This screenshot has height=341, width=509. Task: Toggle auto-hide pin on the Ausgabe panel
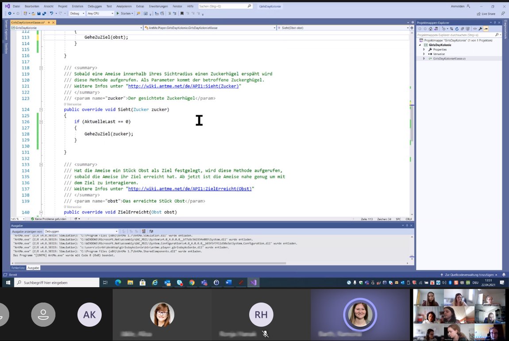(x=407, y=225)
